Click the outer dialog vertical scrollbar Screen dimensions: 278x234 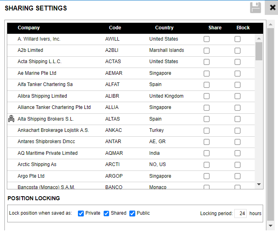pyautogui.click(x=270, y=121)
